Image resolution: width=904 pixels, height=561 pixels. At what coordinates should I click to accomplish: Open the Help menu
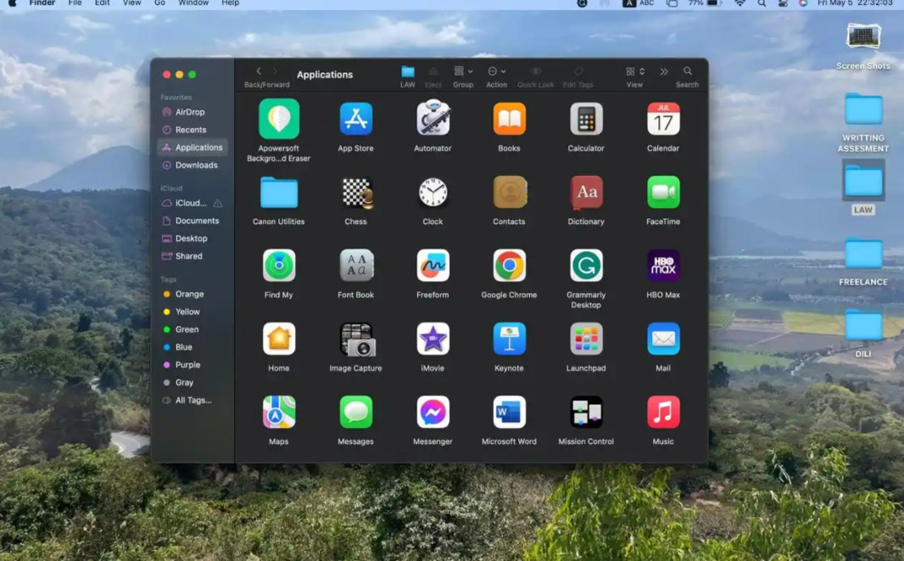(x=230, y=3)
